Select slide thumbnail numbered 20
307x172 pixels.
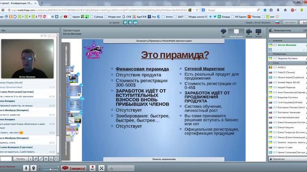point(74,104)
